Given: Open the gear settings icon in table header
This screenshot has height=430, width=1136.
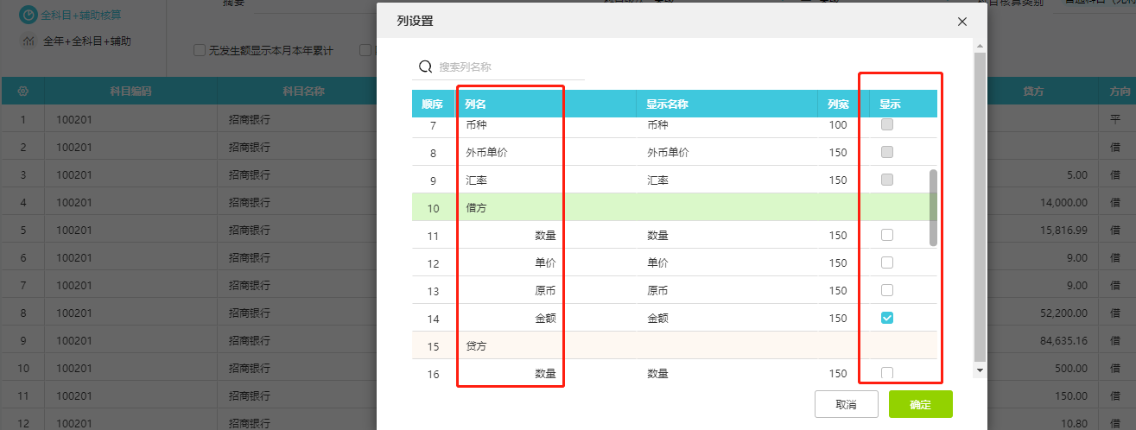Looking at the screenshot, I should (23, 91).
